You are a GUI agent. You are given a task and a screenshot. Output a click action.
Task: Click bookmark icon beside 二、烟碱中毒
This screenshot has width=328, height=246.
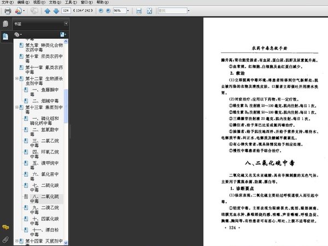[26, 101]
